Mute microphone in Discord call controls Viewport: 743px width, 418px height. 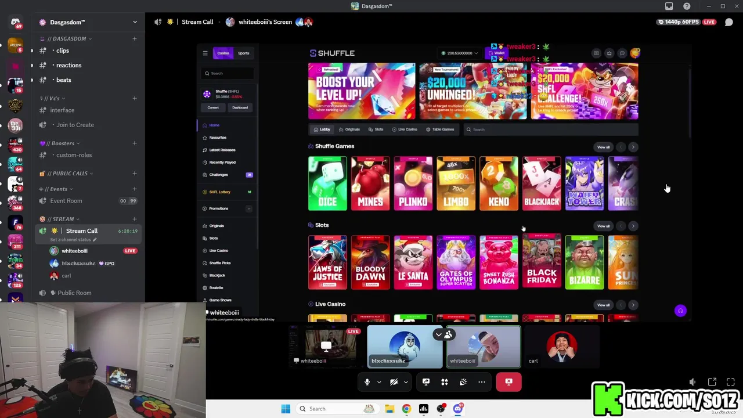(367, 382)
